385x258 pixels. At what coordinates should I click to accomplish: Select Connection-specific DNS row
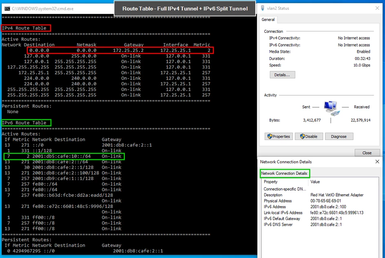[x=319, y=189]
